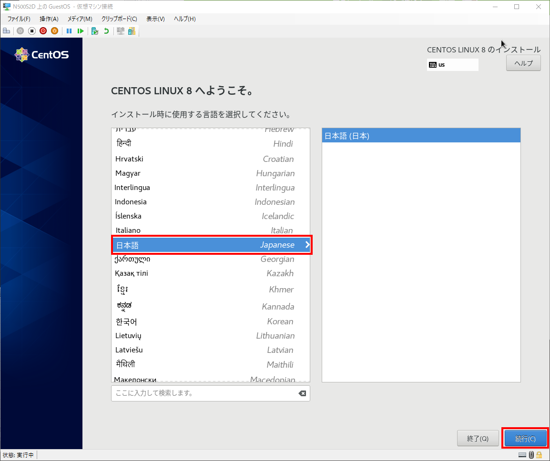Send Ctrl+Alt+Del to the virtual machine
The image size is (550, 461).
coord(6,31)
